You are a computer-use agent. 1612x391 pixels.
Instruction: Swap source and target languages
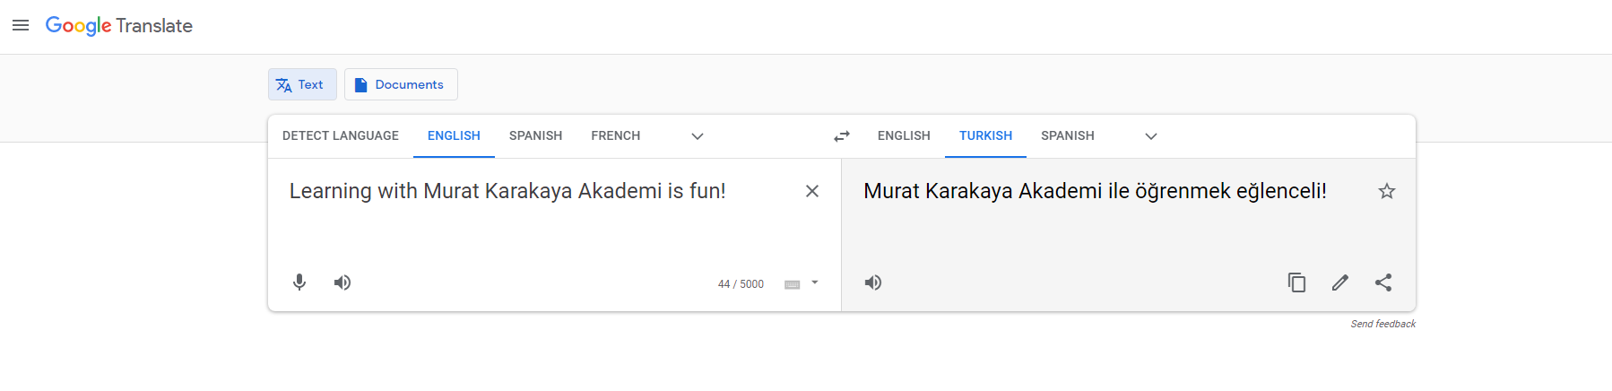click(842, 136)
